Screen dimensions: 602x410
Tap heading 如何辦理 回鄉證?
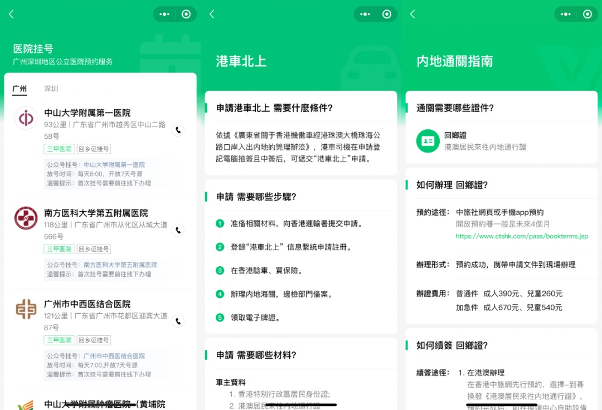tap(452, 185)
